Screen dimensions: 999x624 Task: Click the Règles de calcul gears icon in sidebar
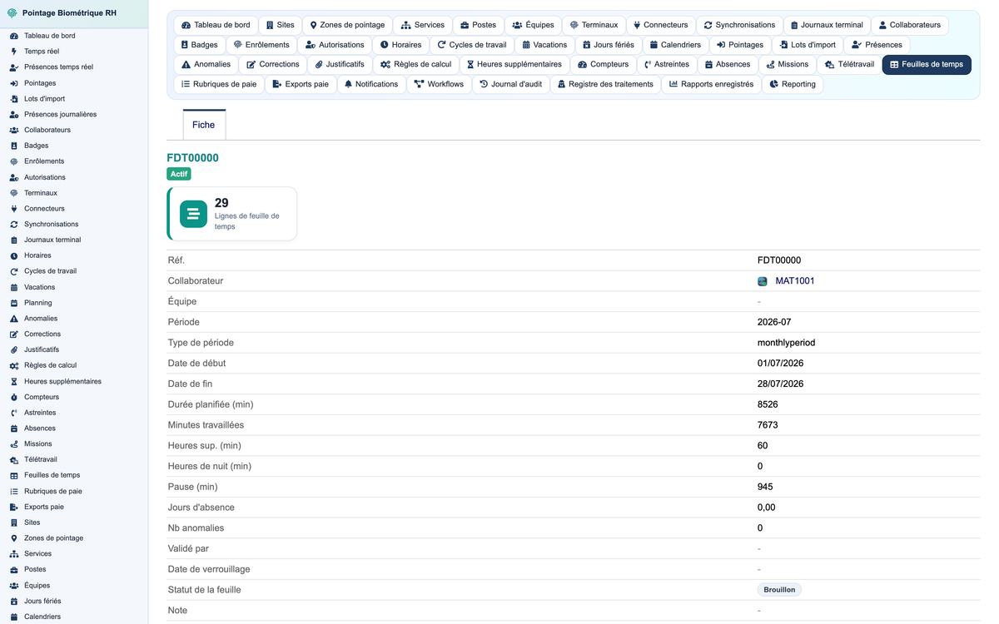[x=14, y=366]
